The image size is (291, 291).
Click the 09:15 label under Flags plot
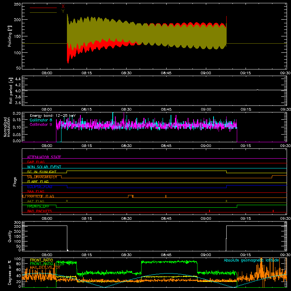click(246, 219)
